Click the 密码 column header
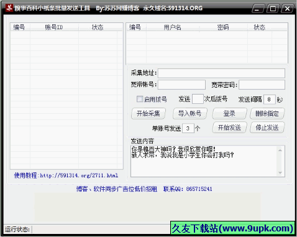Viewport: 297px width, 237px height. (x=223, y=27)
